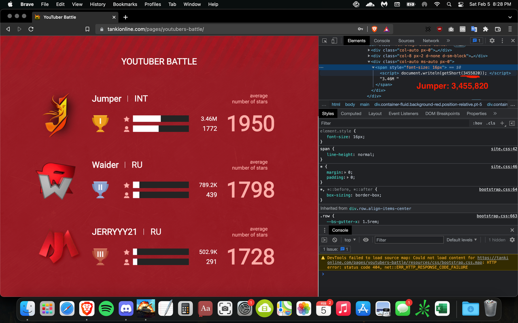Open the uBlock Origin extension icon
Viewport: 518px width, 323px height.
439,29
